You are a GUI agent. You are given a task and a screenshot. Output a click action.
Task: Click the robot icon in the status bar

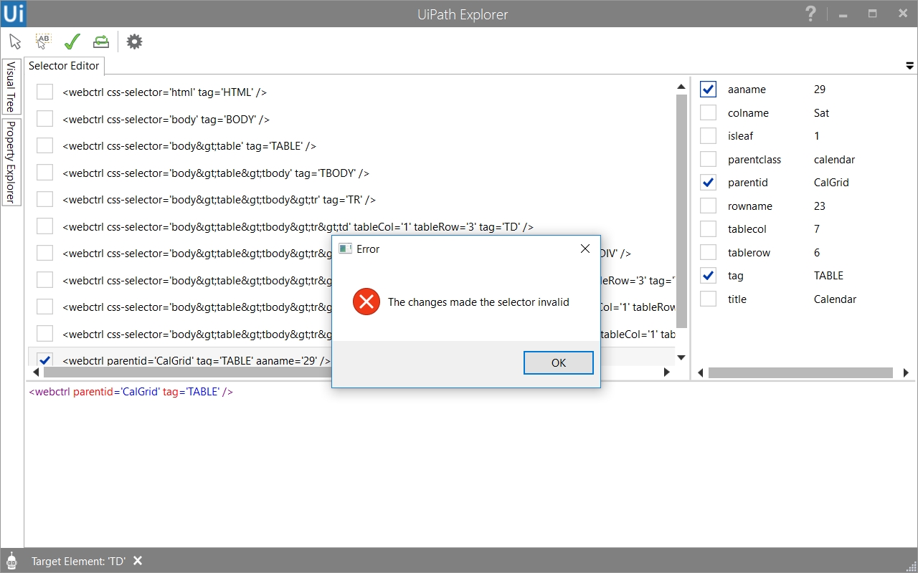click(11, 561)
